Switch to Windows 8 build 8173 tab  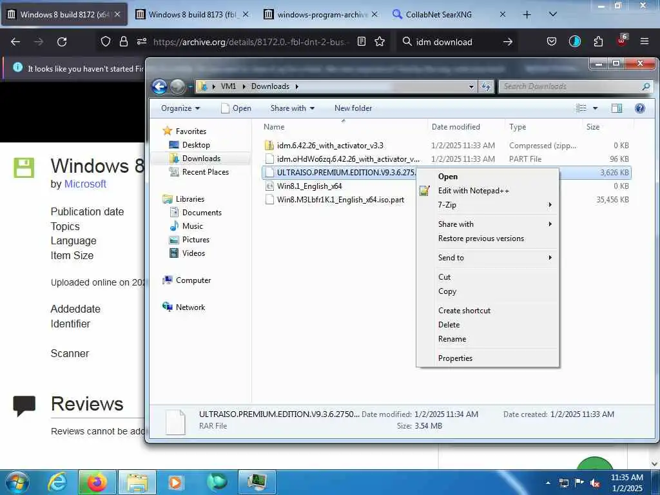192,15
